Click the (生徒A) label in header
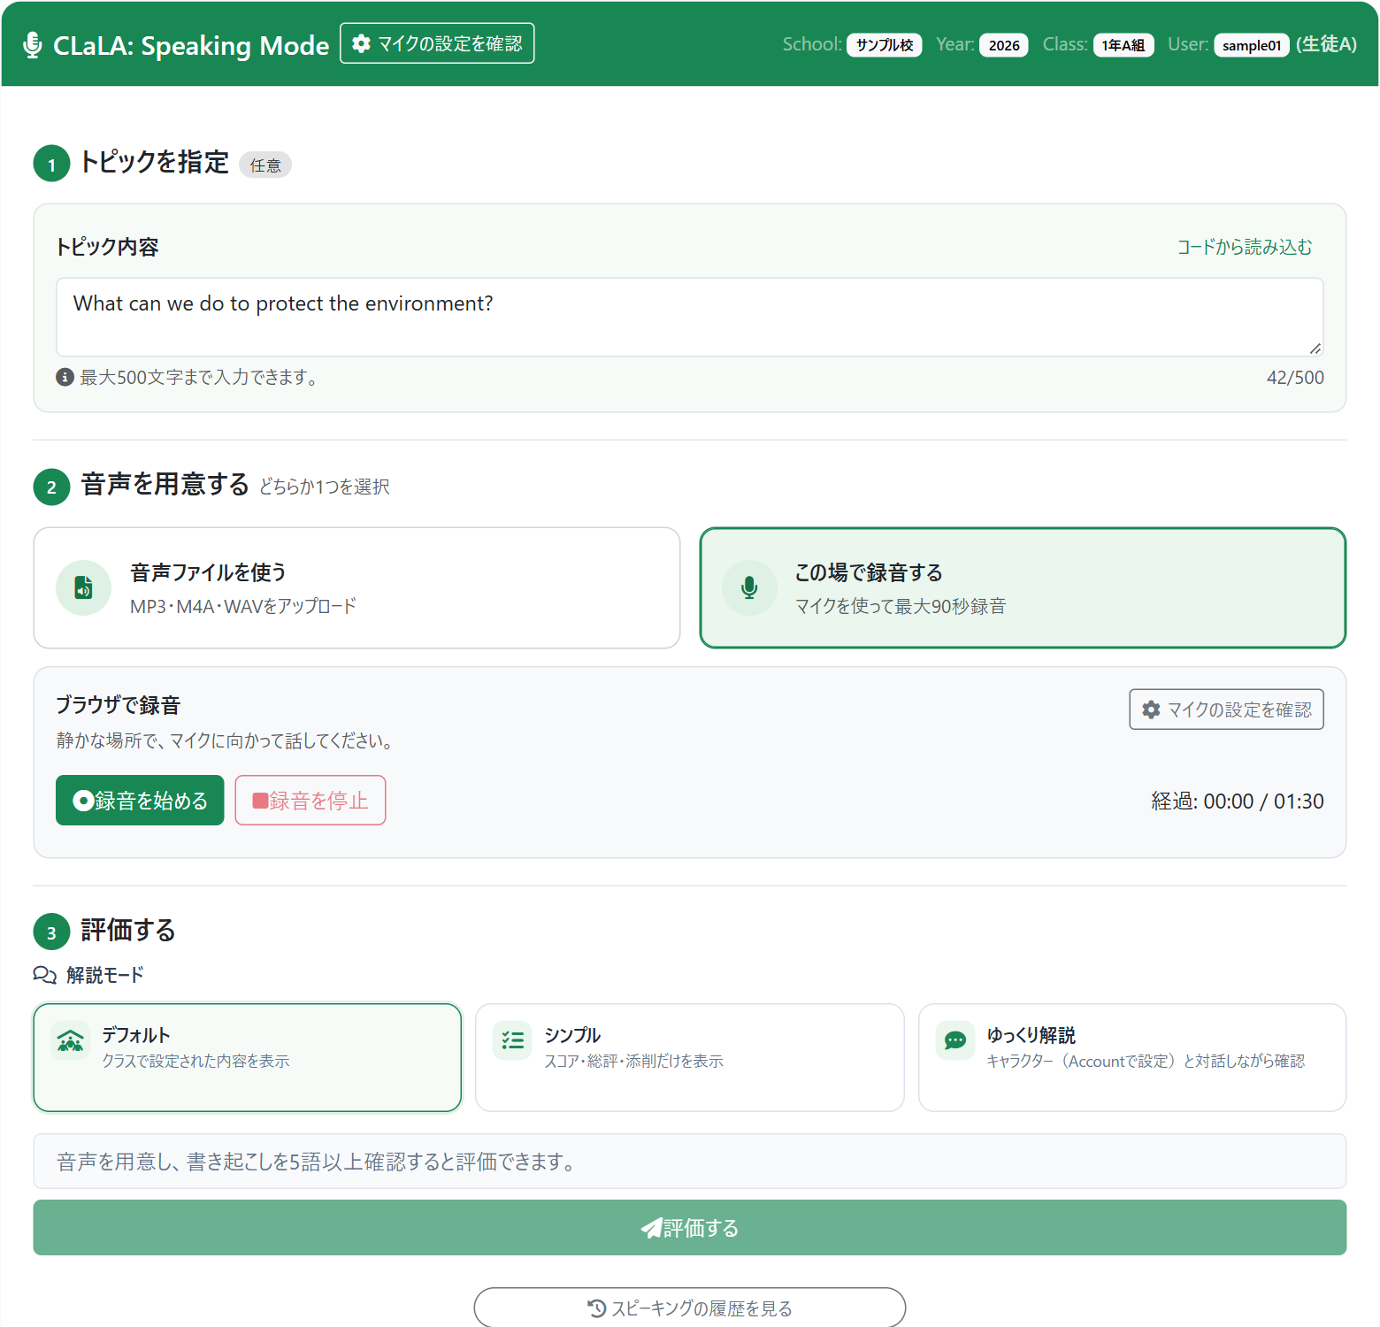The height and width of the screenshot is (1327, 1380). tap(1326, 44)
